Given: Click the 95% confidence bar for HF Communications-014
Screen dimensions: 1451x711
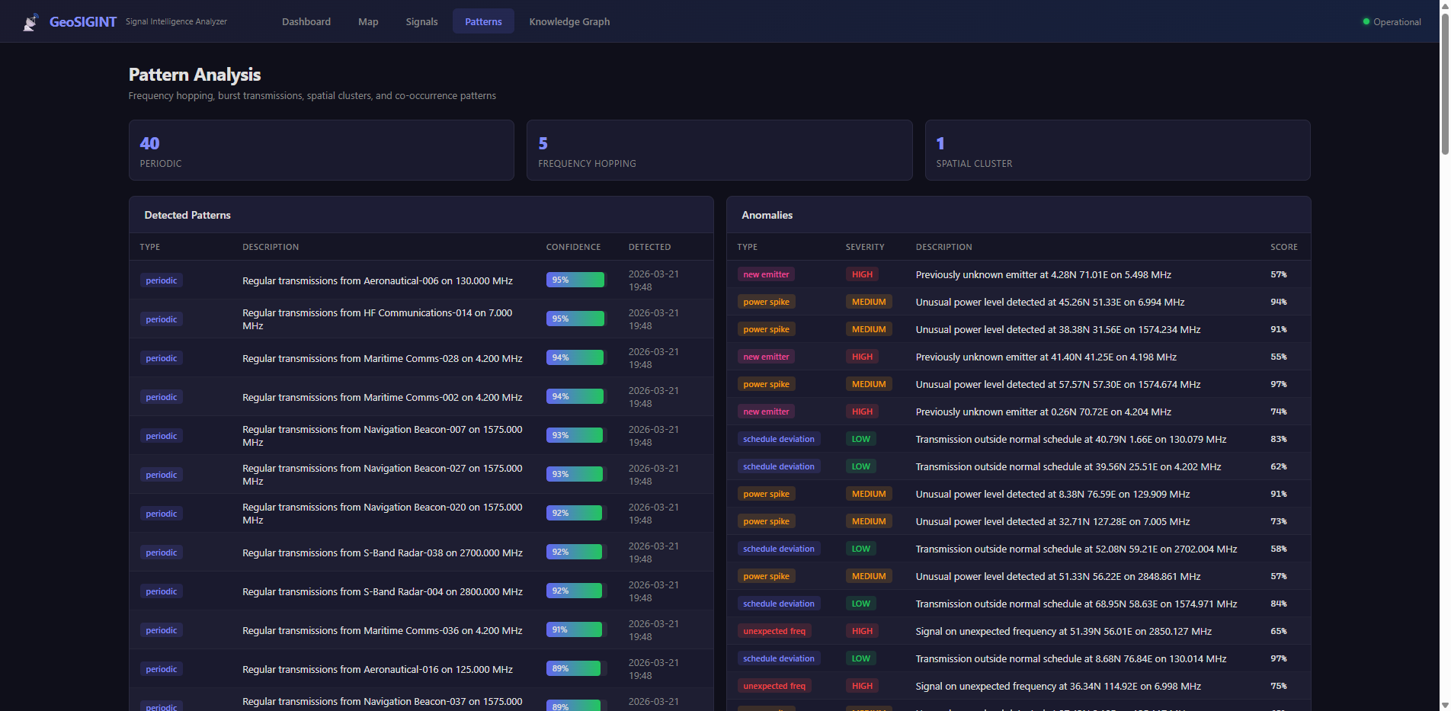Looking at the screenshot, I should 575,319.
